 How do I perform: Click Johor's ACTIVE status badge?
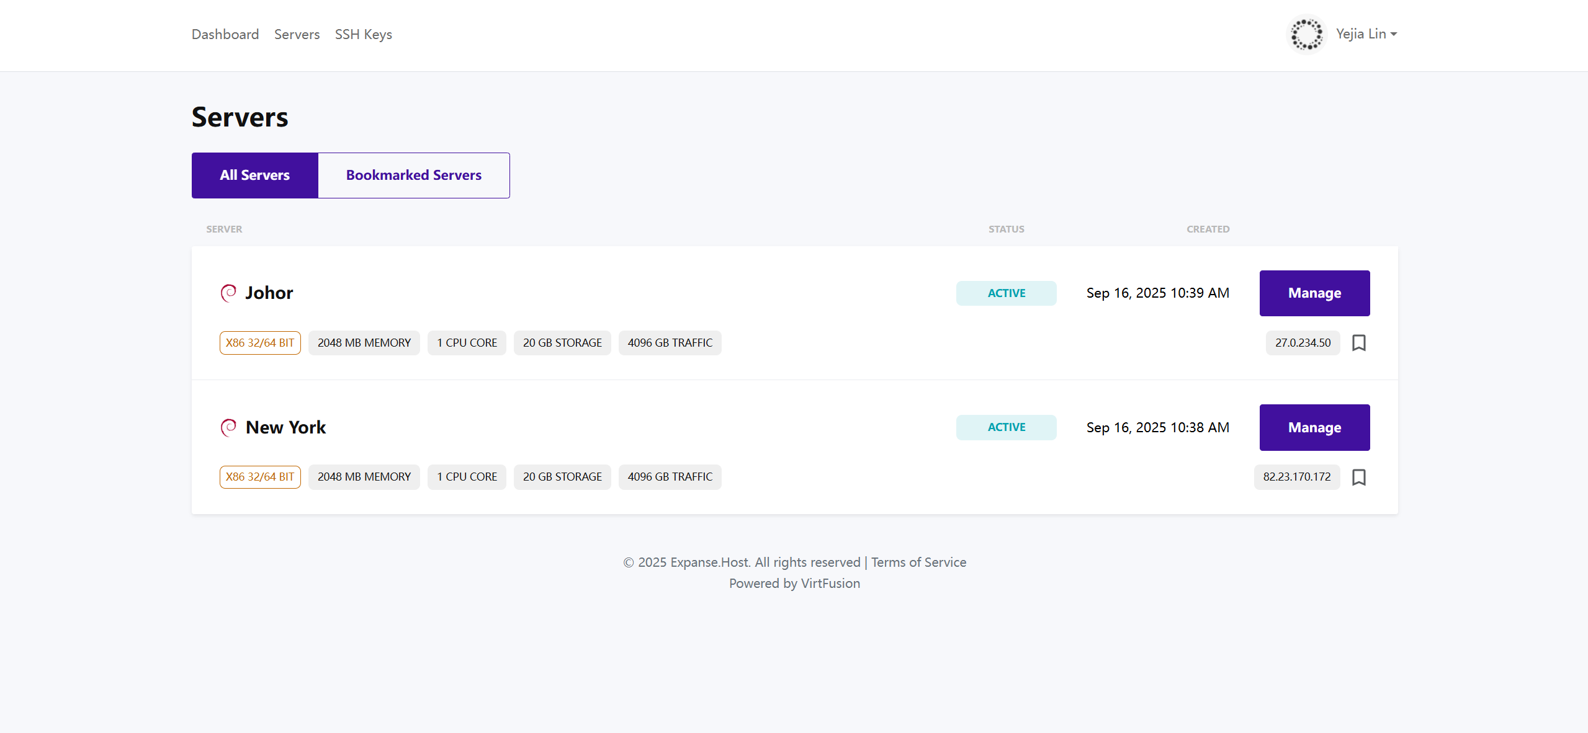pos(1006,293)
